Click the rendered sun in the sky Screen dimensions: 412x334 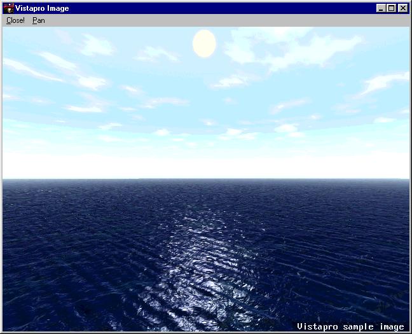[204, 43]
